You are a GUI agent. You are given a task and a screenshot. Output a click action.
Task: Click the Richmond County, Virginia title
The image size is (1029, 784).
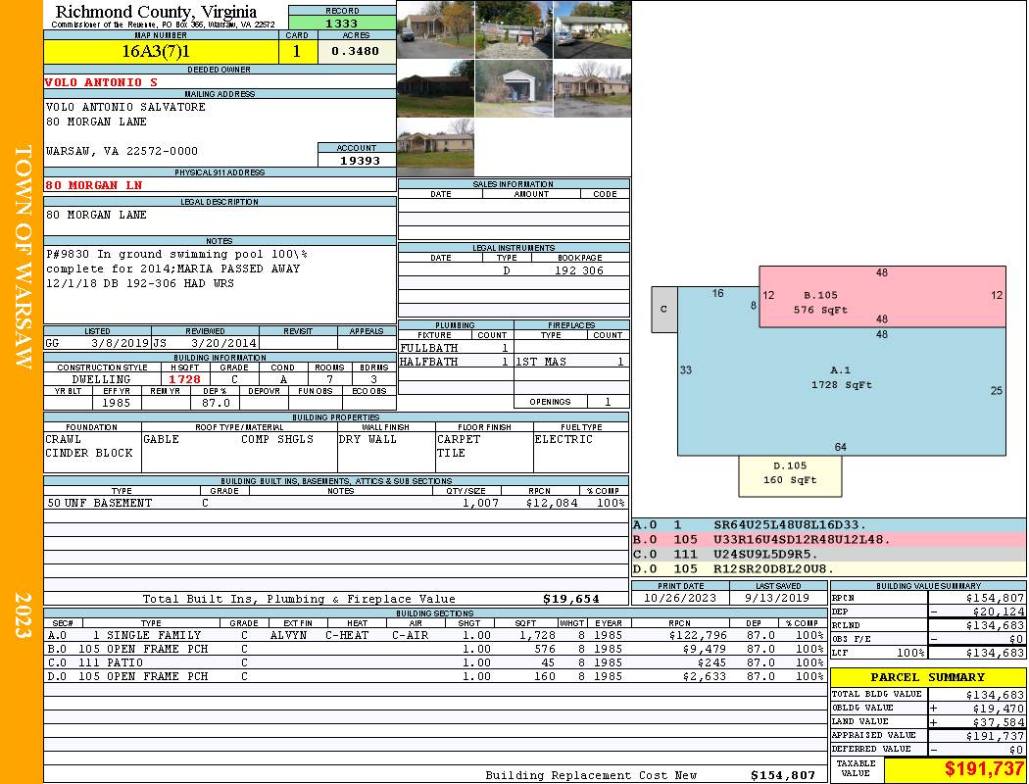pyautogui.click(x=156, y=12)
